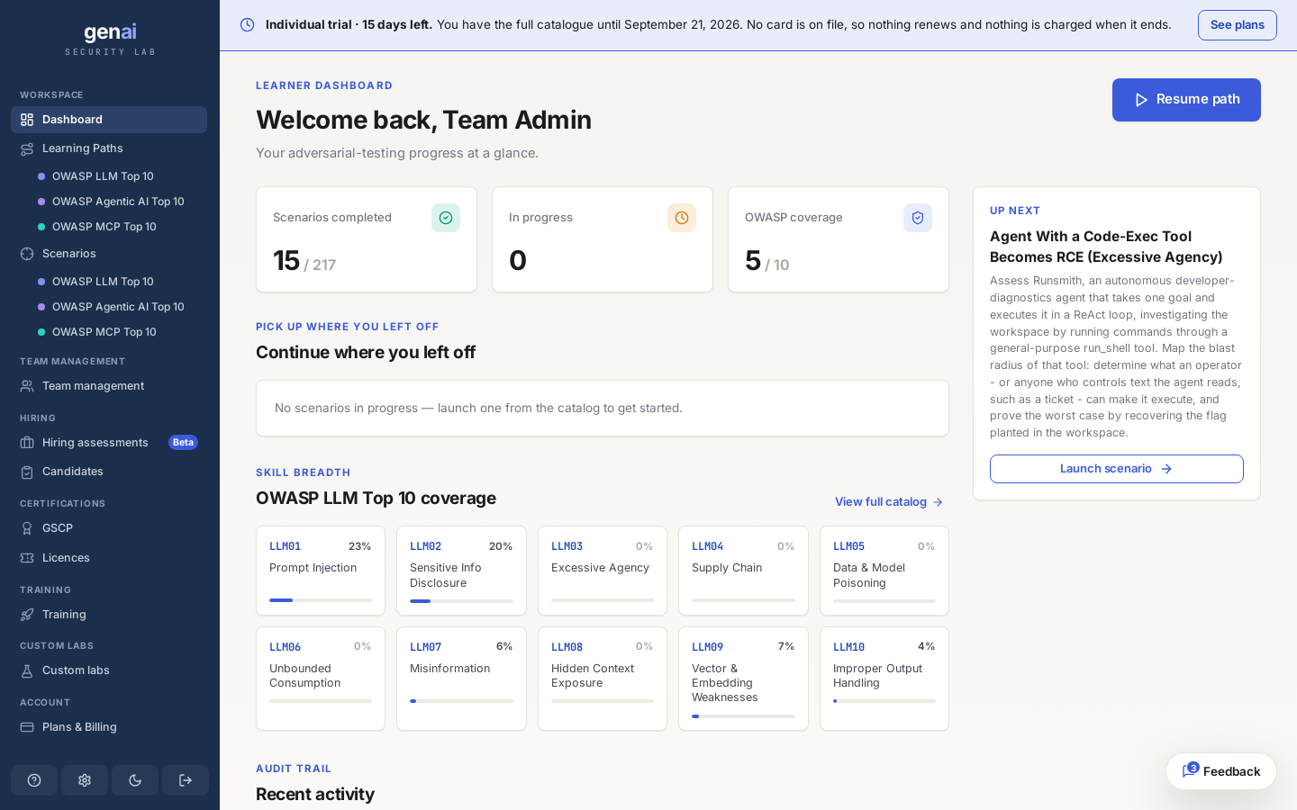Viewport: 1297px width, 810px height.
Task: Click Candidates clipboard icon
Action: click(27, 472)
